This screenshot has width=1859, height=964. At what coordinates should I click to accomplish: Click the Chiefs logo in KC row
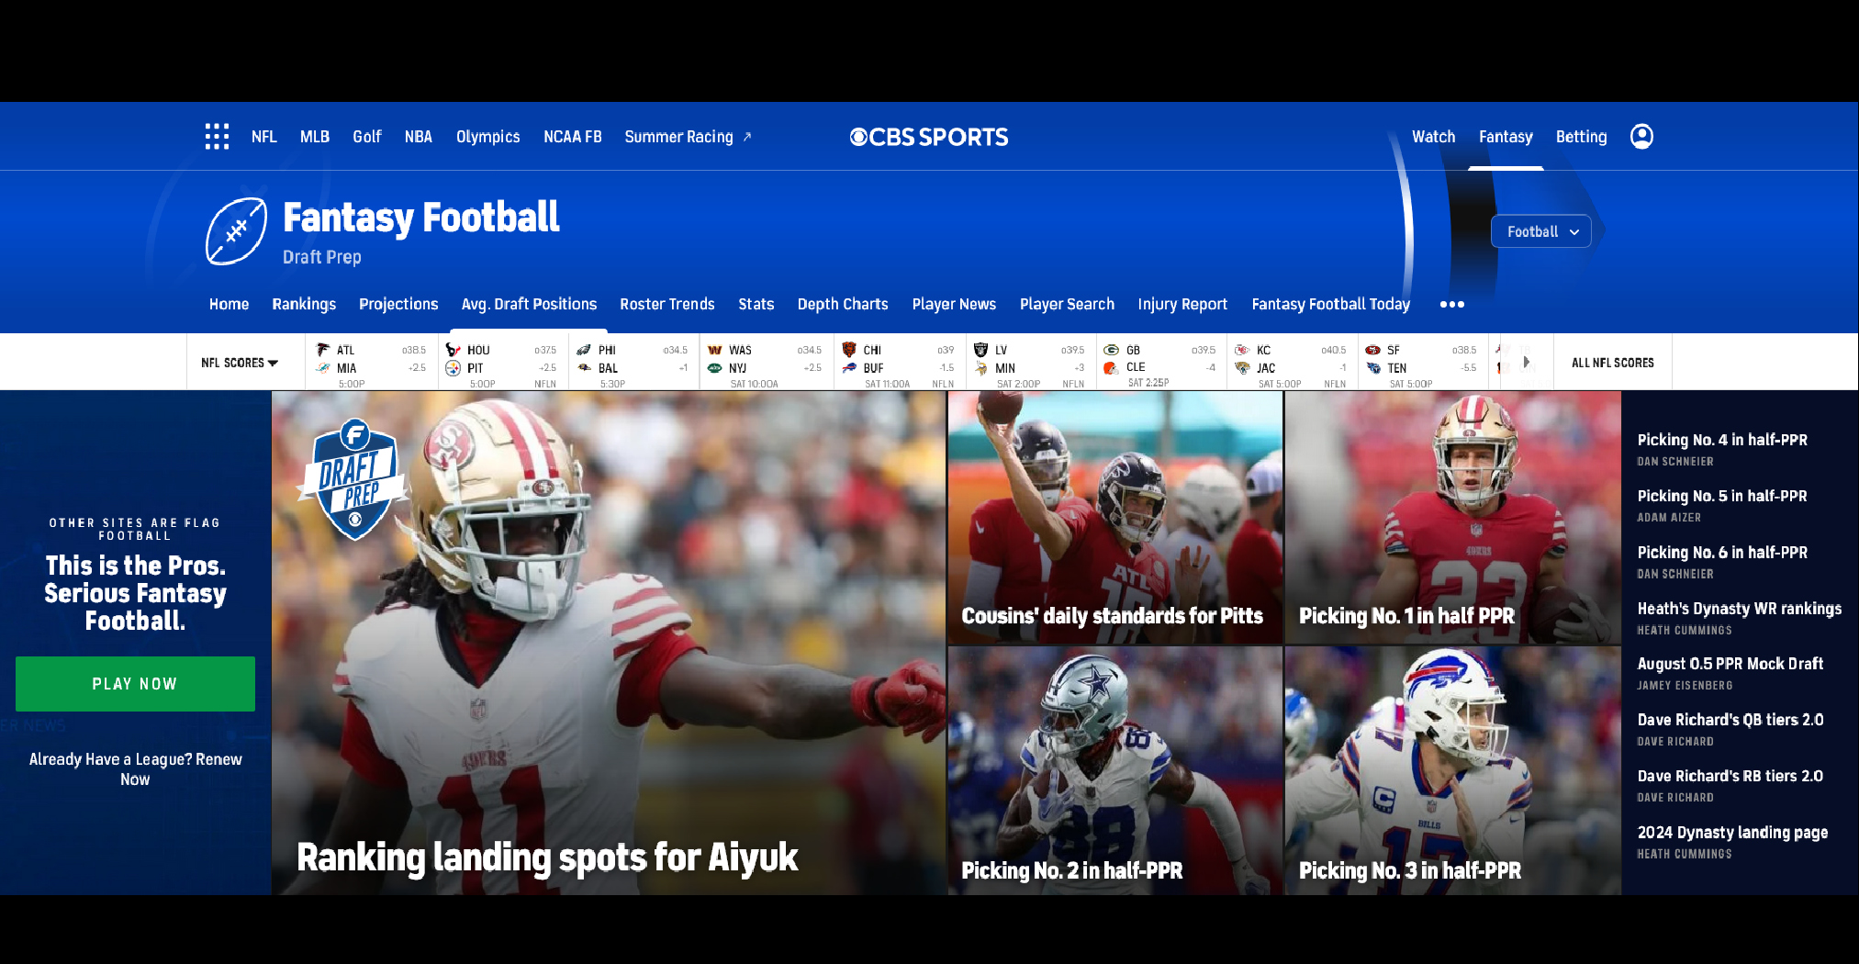1242,350
